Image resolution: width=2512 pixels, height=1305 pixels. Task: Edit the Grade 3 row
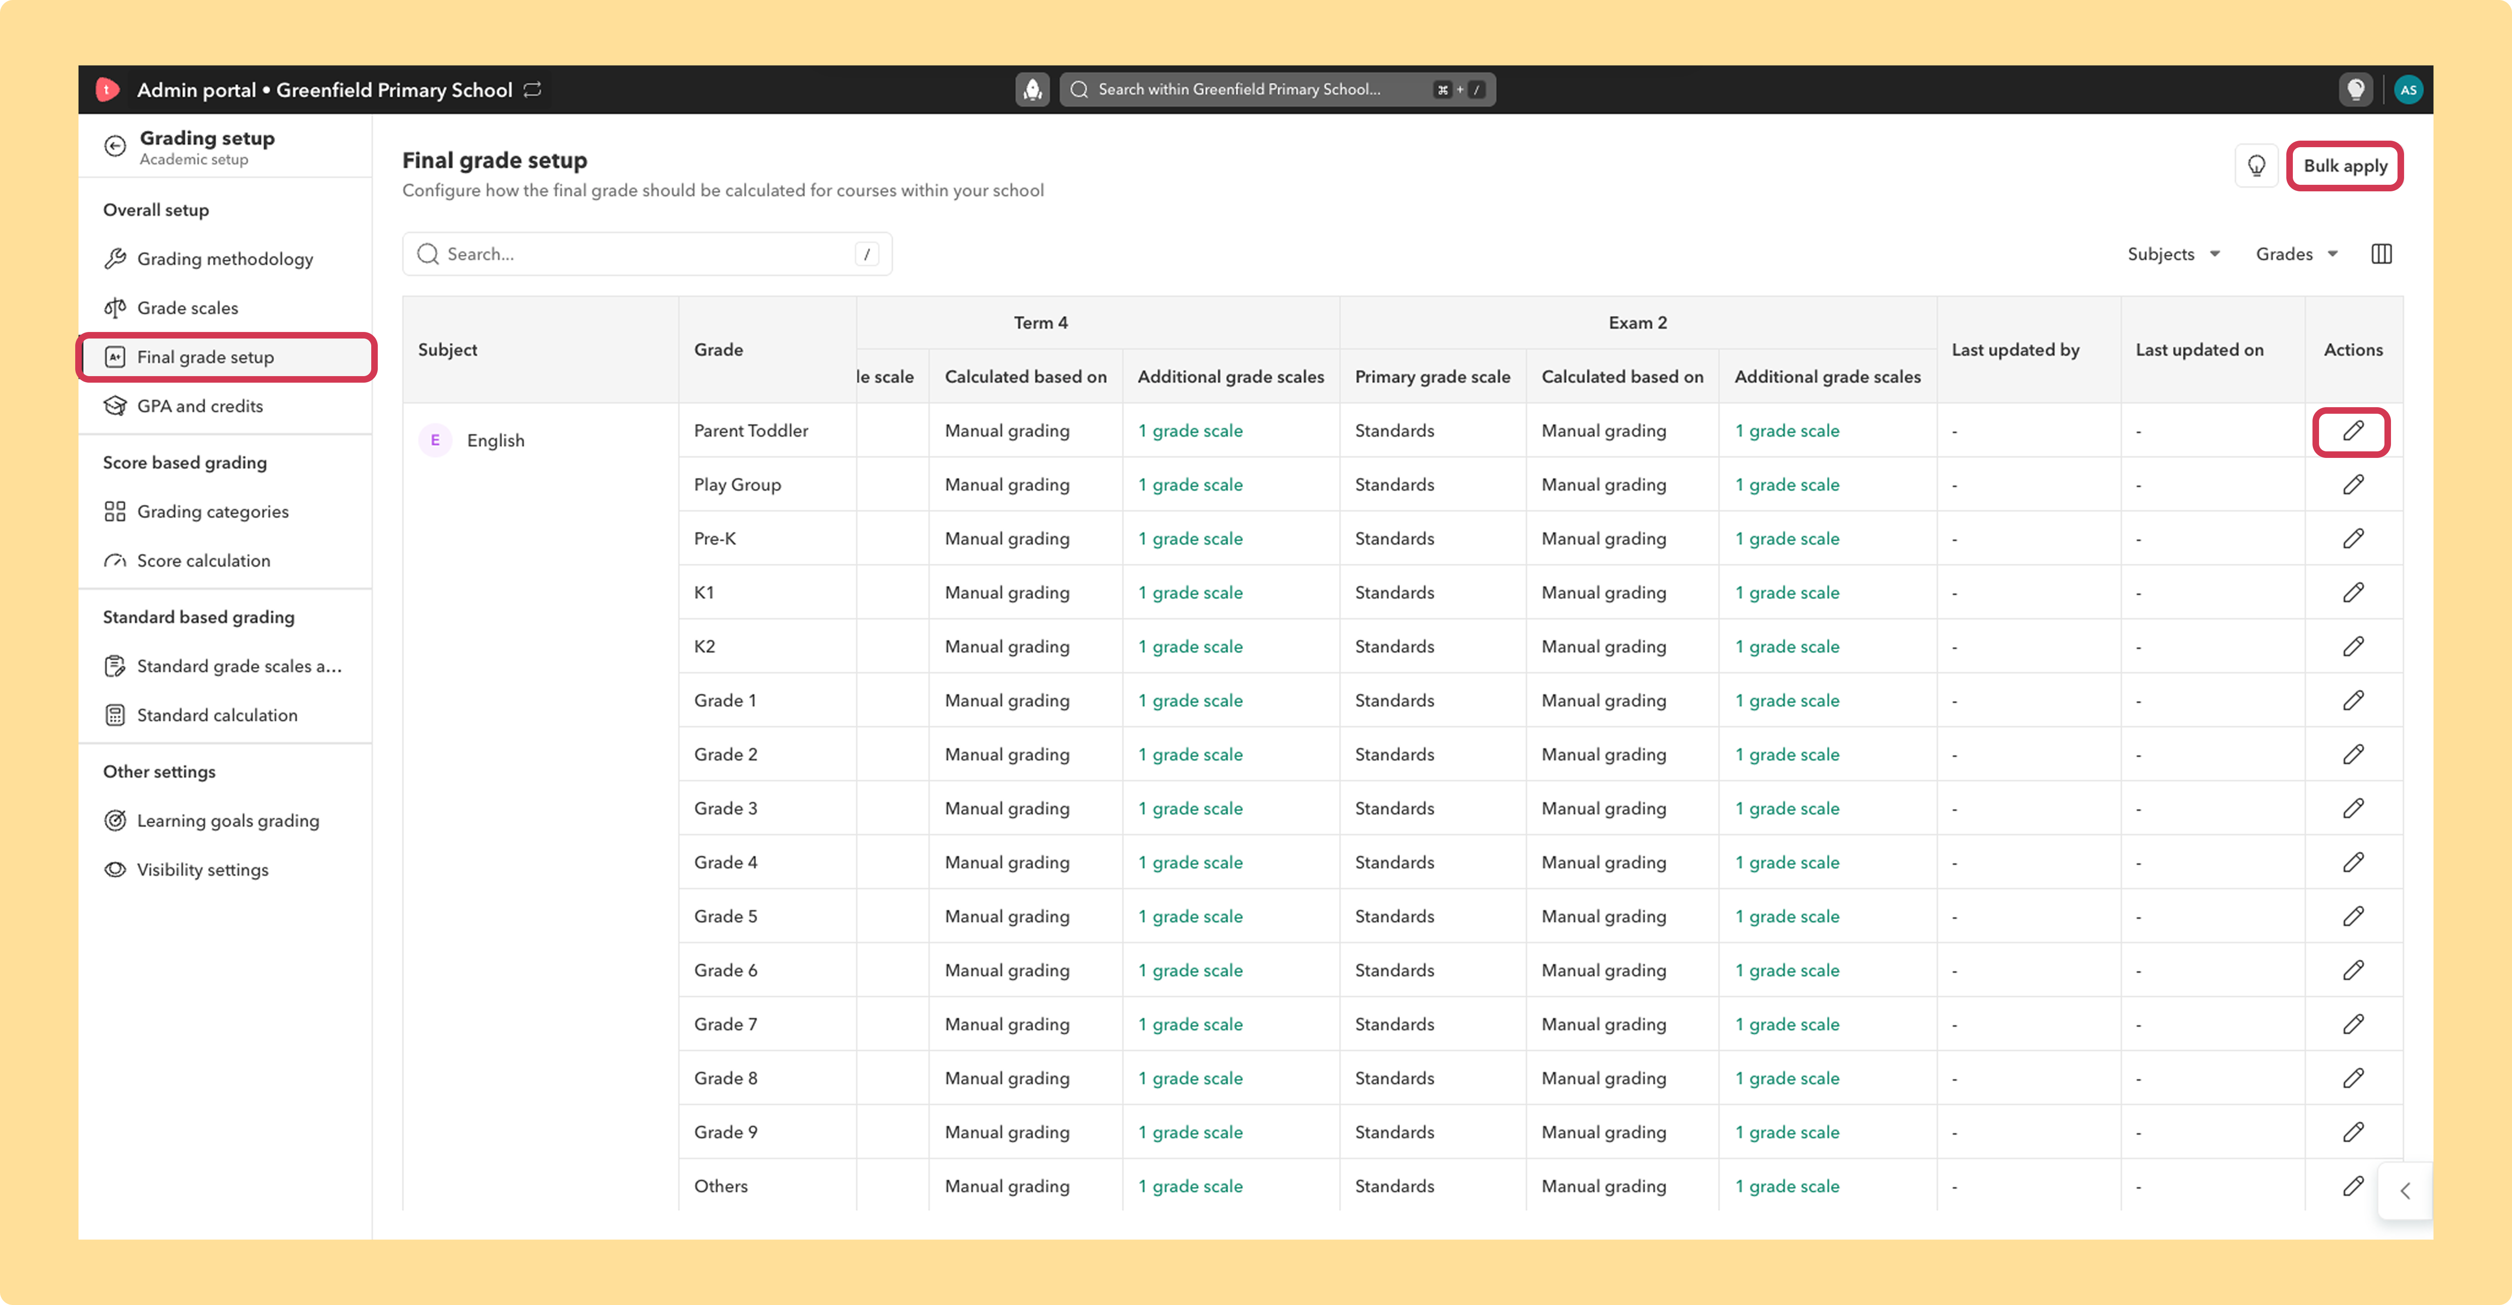point(2353,809)
